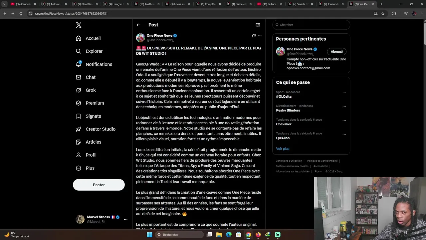
Task: Open Politique de Confidentialité footer link
Action: tap(322, 161)
